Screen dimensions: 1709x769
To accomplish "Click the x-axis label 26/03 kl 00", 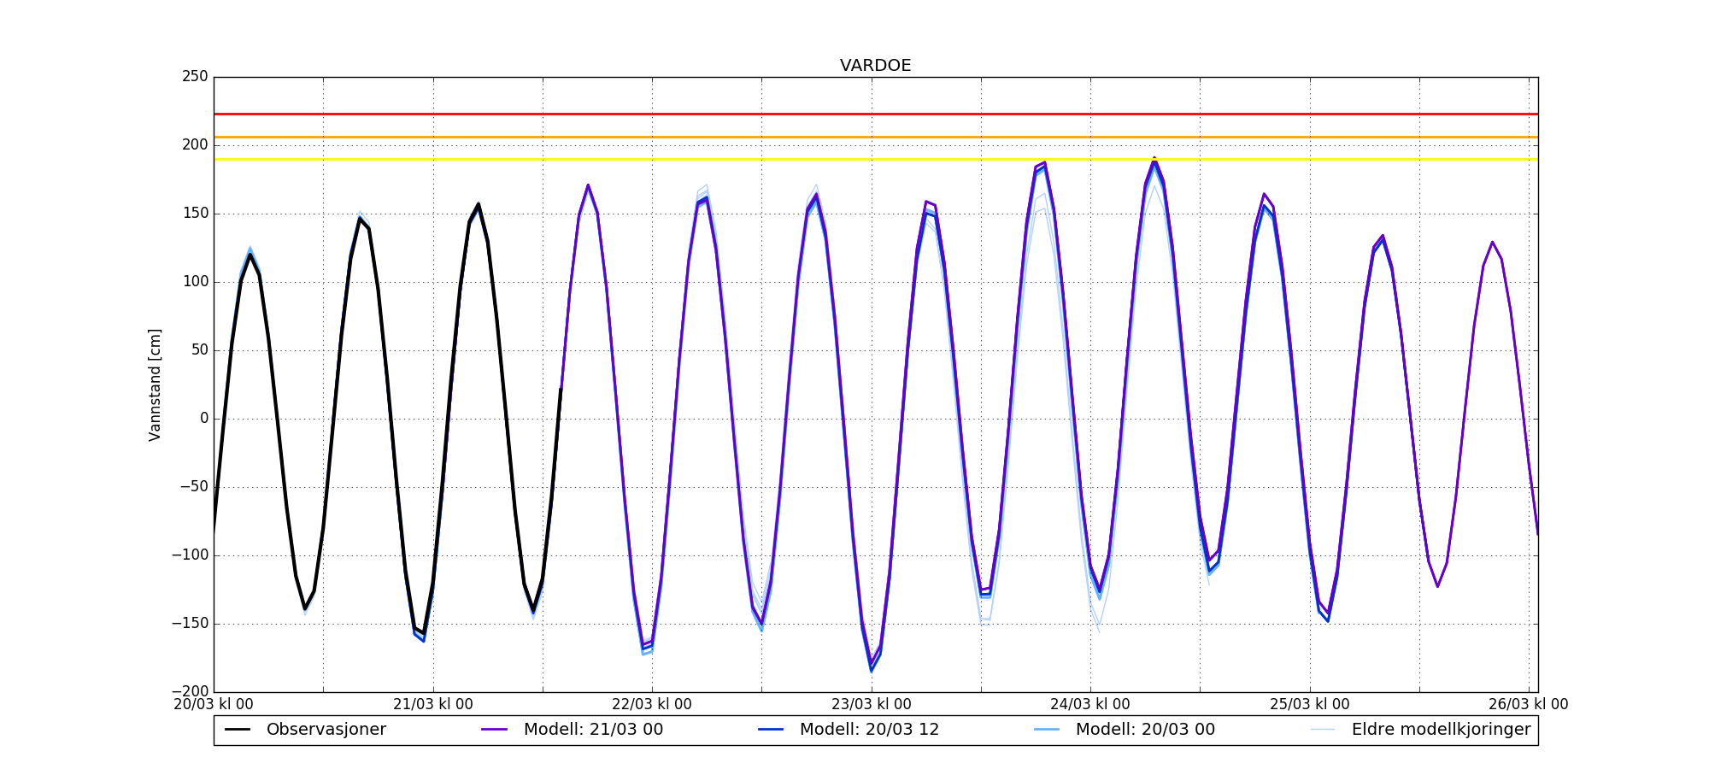I will (x=1529, y=705).
